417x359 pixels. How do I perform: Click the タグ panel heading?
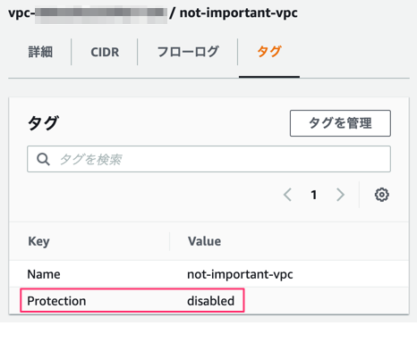(43, 122)
